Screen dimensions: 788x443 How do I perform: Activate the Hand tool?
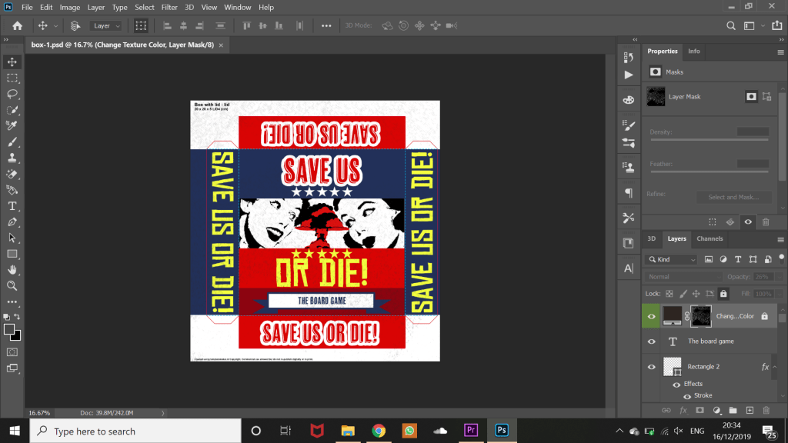pos(12,270)
